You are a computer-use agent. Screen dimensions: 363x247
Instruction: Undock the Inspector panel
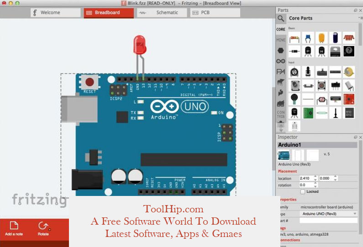[x=356, y=137]
